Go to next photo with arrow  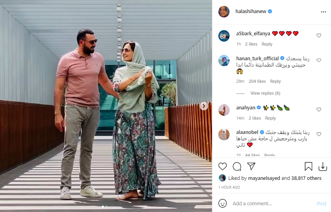[204, 106]
